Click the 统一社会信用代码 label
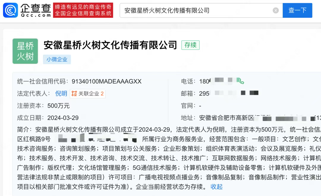The image size is (321, 196). pos(43,82)
